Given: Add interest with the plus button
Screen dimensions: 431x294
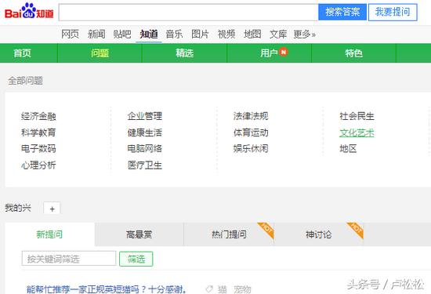Looking at the screenshot, I should (x=52, y=209).
